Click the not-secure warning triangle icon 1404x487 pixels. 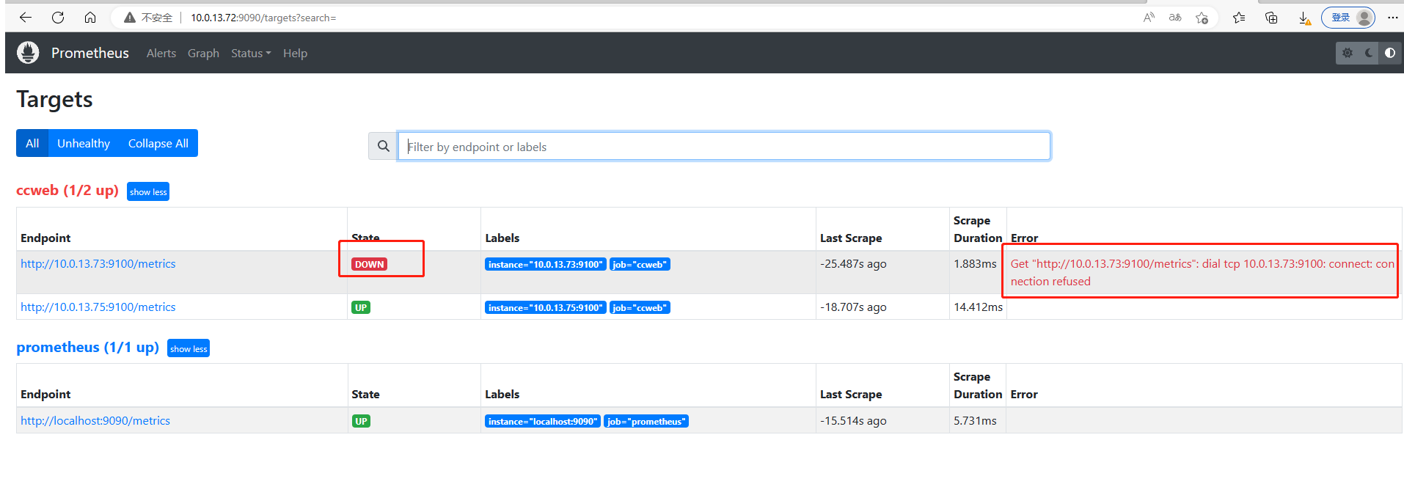pyautogui.click(x=130, y=18)
